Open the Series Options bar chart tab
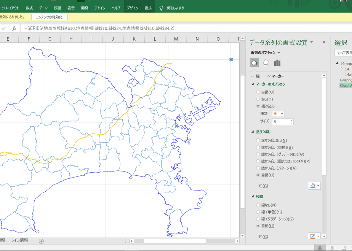Image resolution: width=352 pixels, height=251 pixels. 277,63
